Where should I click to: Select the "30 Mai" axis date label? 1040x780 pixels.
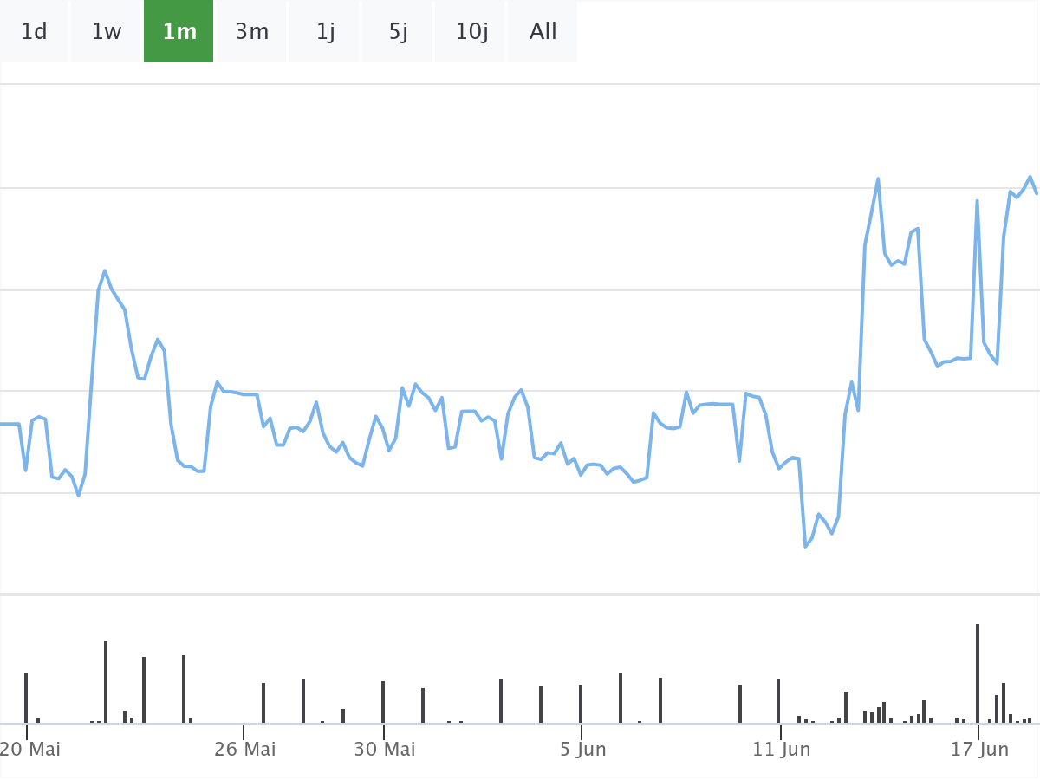click(385, 749)
